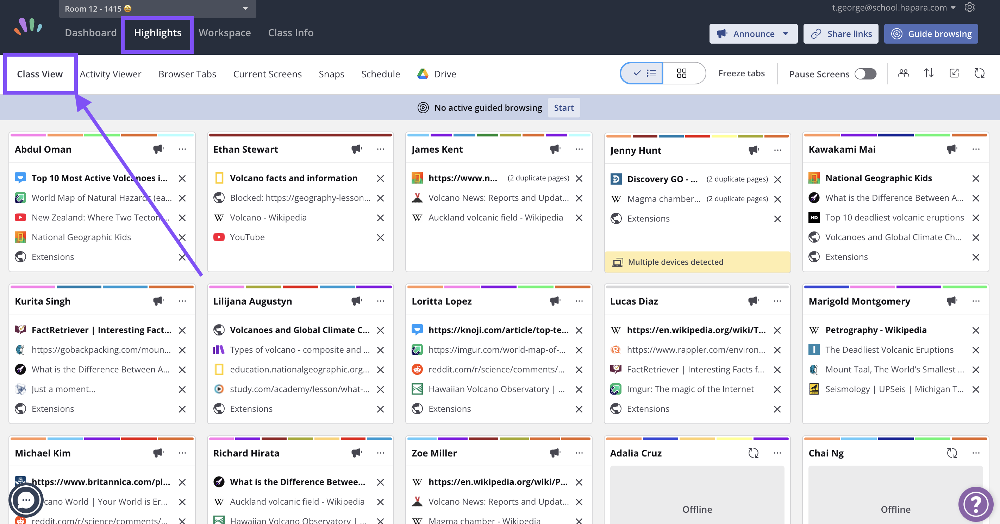Close James Kent's Auckland volcanic field tab

coord(579,218)
